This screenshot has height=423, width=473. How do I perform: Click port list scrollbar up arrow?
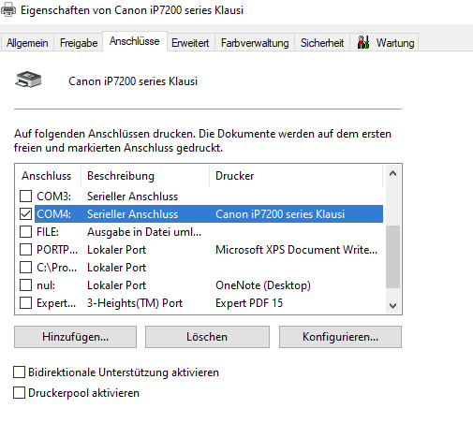pos(393,173)
